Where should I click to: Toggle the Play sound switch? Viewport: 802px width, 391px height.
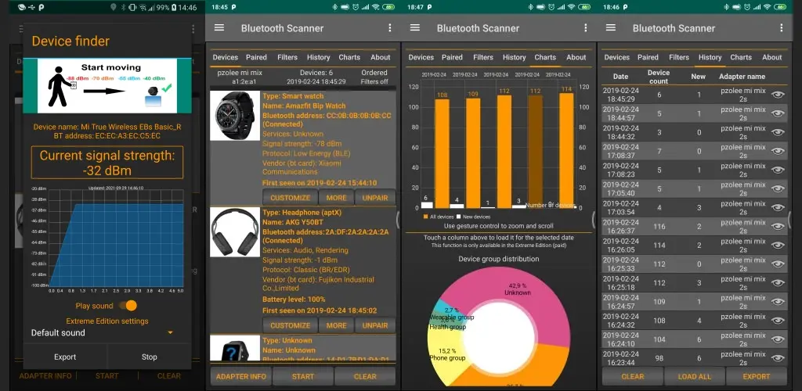pos(128,305)
